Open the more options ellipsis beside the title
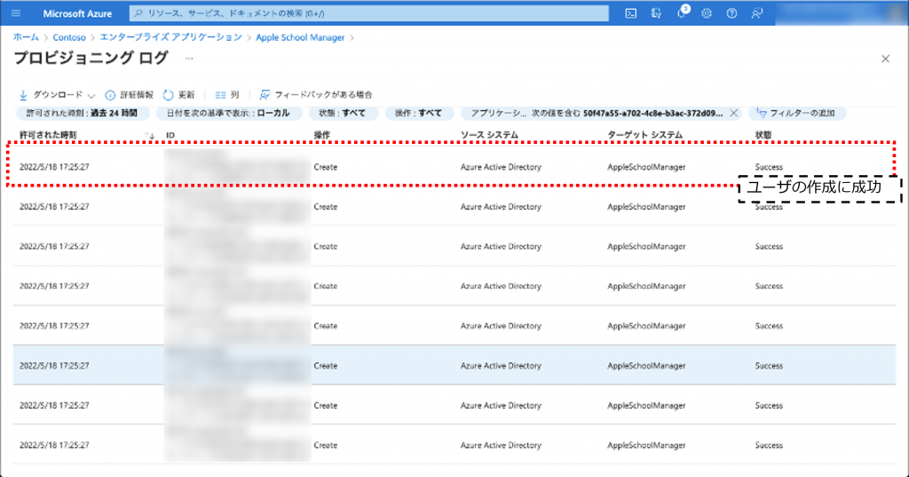The image size is (909, 477). click(x=189, y=58)
